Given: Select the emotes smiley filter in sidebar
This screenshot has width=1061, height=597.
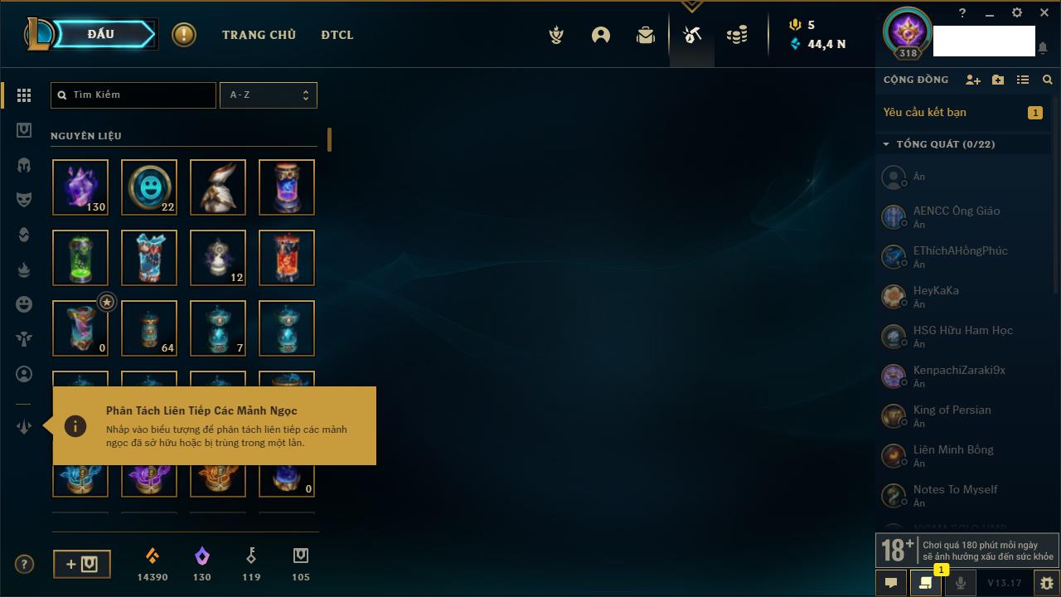Looking at the screenshot, I should tap(24, 304).
